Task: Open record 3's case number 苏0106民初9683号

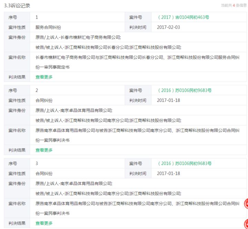Action: [x=184, y=164]
